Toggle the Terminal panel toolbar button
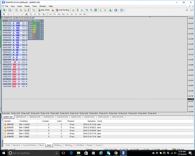This screenshot has height=156, width=195. 29,10
